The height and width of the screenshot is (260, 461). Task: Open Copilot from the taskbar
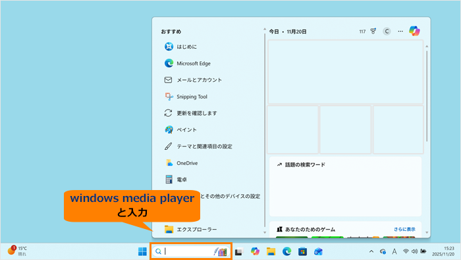(255, 251)
